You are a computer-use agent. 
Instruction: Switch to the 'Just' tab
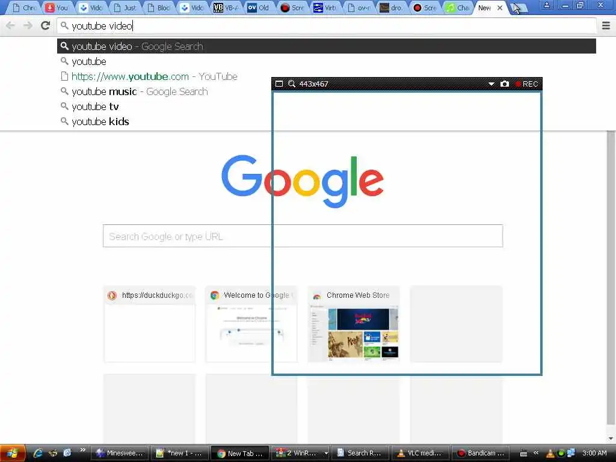125,8
